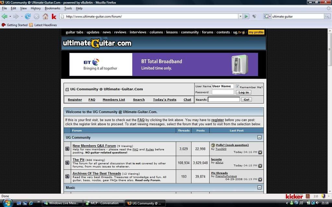Collapse the Music category

click(x=259, y=188)
